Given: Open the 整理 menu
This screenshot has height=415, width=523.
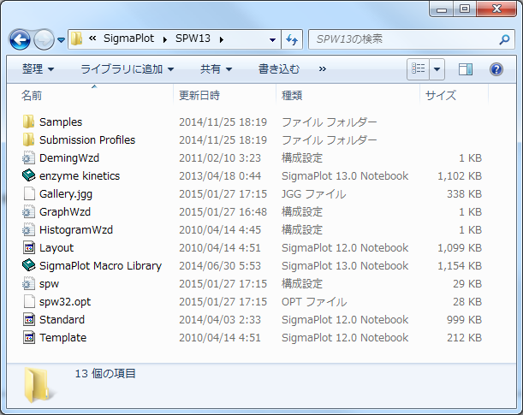Looking at the screenshot, I should coord(38,69).
